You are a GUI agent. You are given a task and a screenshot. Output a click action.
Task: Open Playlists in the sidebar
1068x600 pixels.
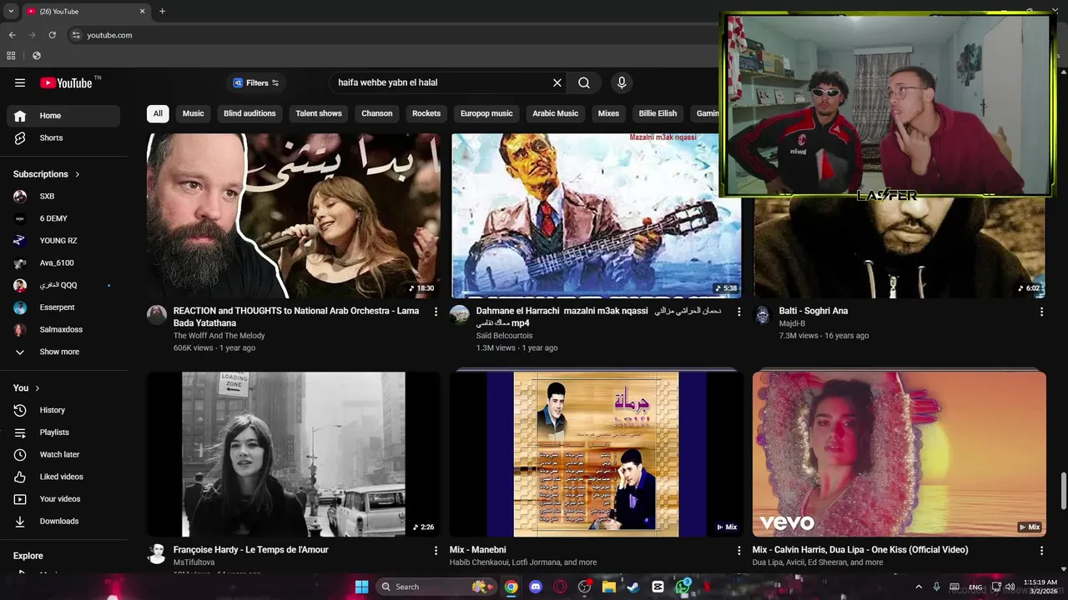(63, 432)
